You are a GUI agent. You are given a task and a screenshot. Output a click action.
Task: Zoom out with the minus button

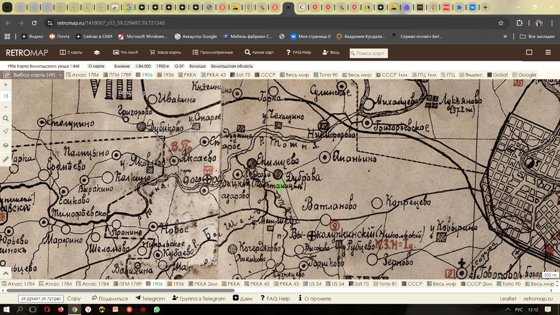click(x=6, y=107)
